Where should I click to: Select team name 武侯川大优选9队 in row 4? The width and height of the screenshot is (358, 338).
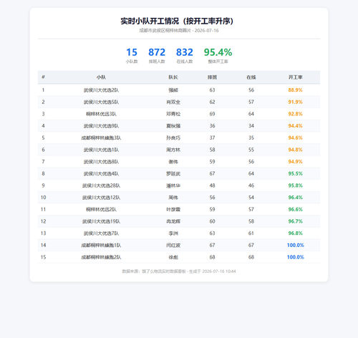(101, 126)
